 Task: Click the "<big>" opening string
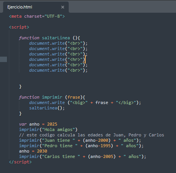79,102
